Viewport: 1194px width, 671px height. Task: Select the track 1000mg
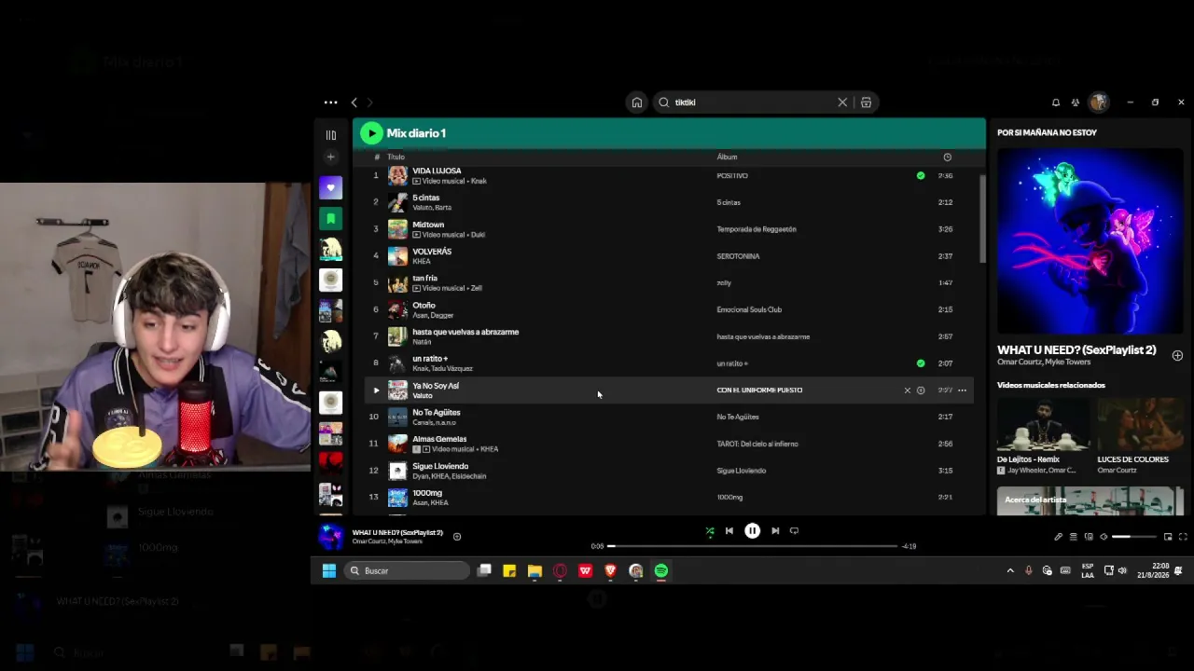pyautogui.click(x=427, y=493)
